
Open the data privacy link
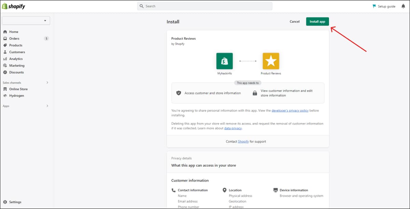233,128
